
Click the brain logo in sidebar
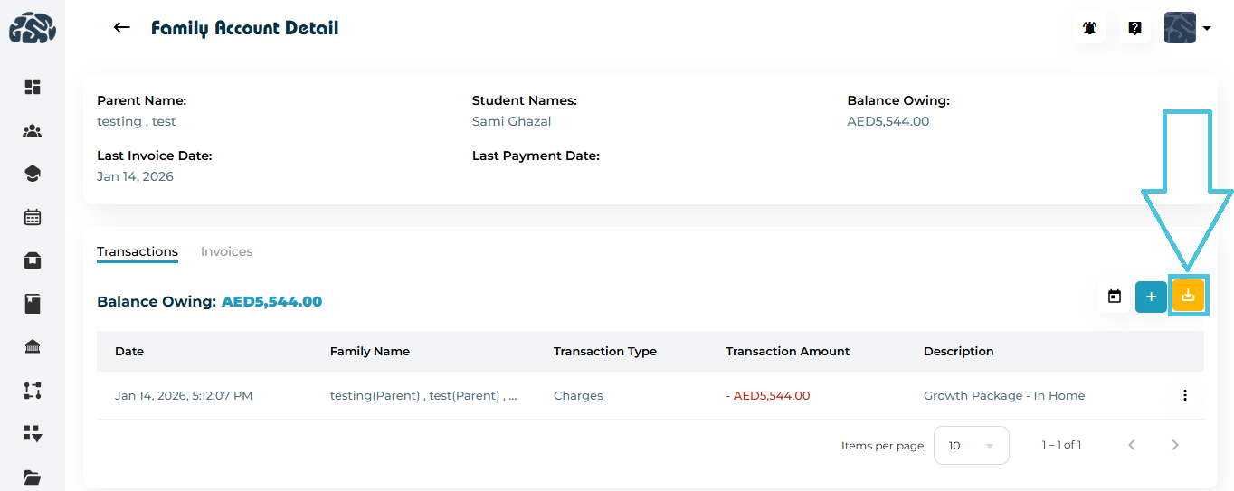[33, 28]
